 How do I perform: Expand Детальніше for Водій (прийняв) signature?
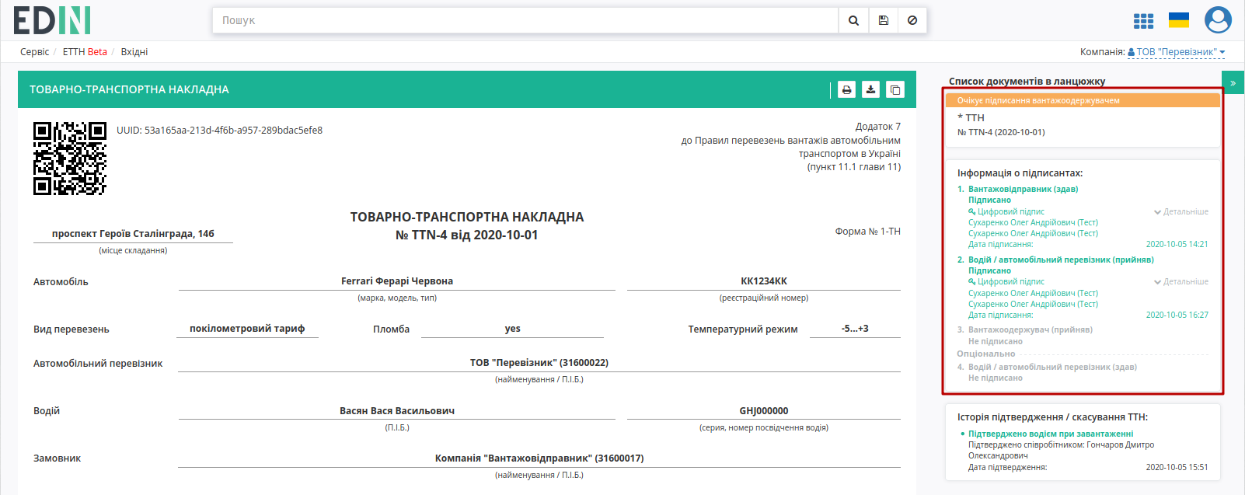point(1181,281)
